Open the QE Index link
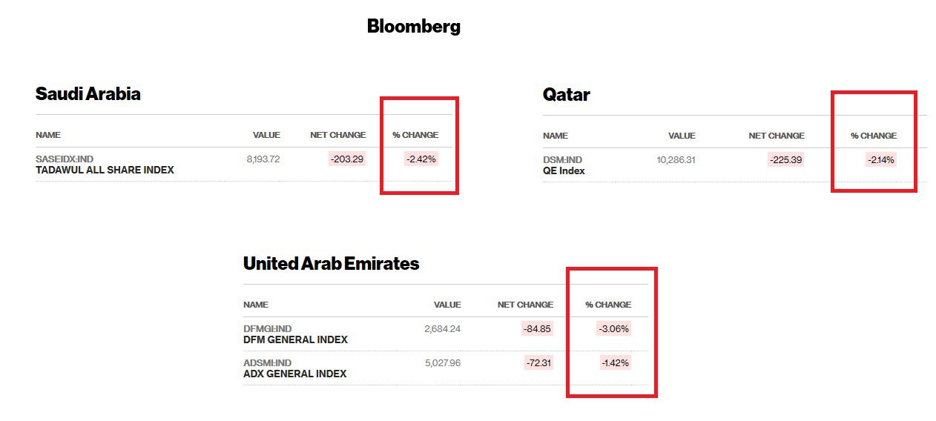The width and height of the screenshot is (936, 421). point(564,171)
